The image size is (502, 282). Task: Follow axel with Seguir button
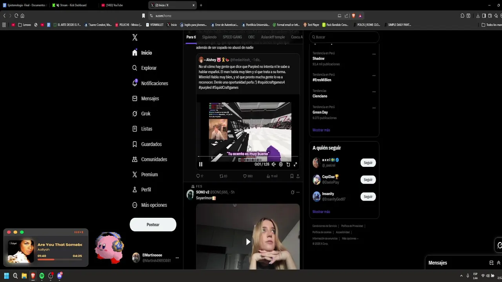point(368,163)
